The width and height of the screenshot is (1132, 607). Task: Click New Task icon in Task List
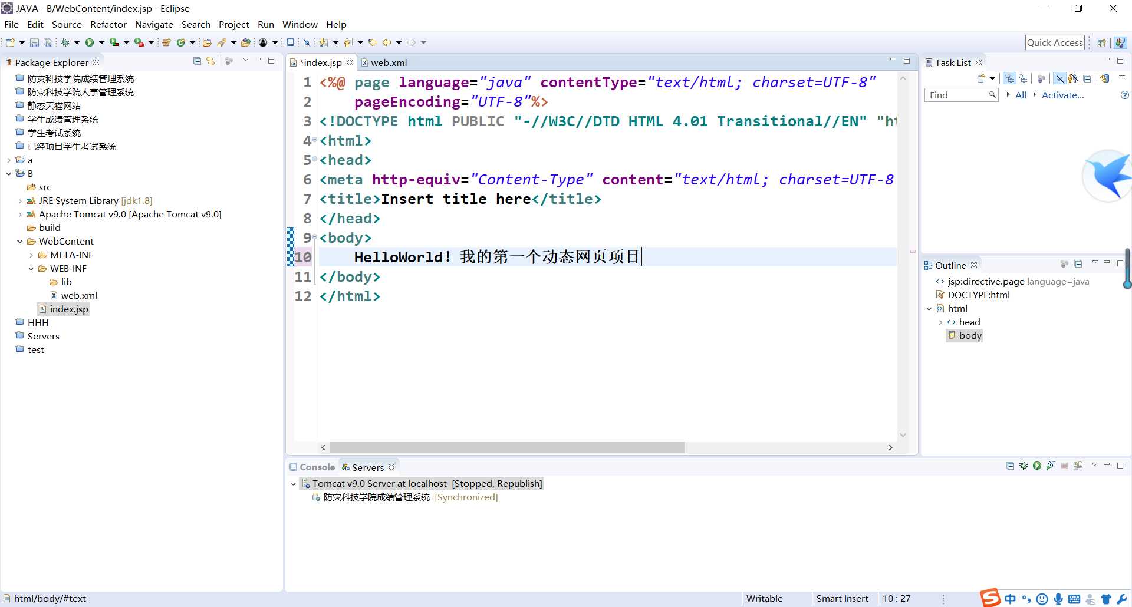[x=981, y=78]
